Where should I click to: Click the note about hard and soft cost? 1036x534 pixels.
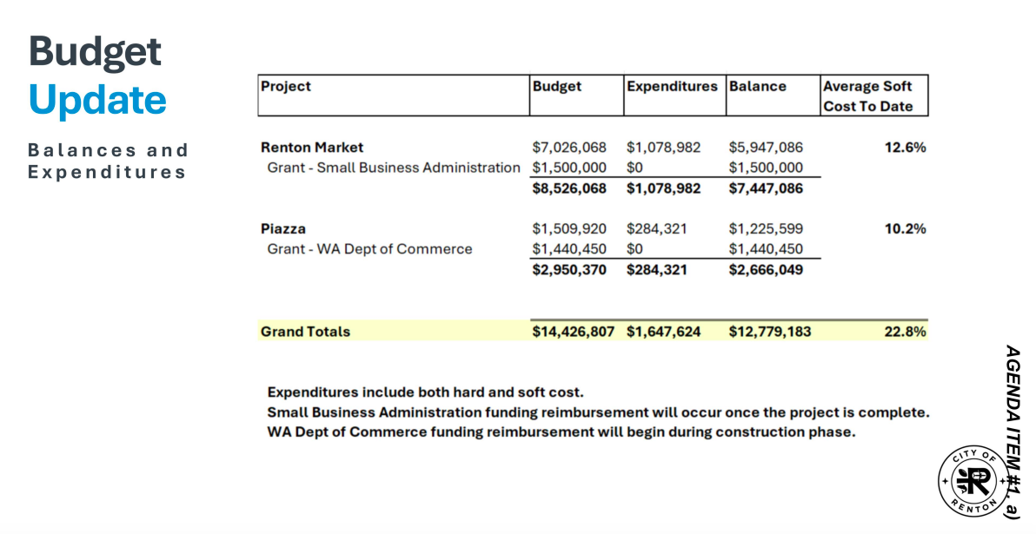pyautogui.click(x=425, y=392)
